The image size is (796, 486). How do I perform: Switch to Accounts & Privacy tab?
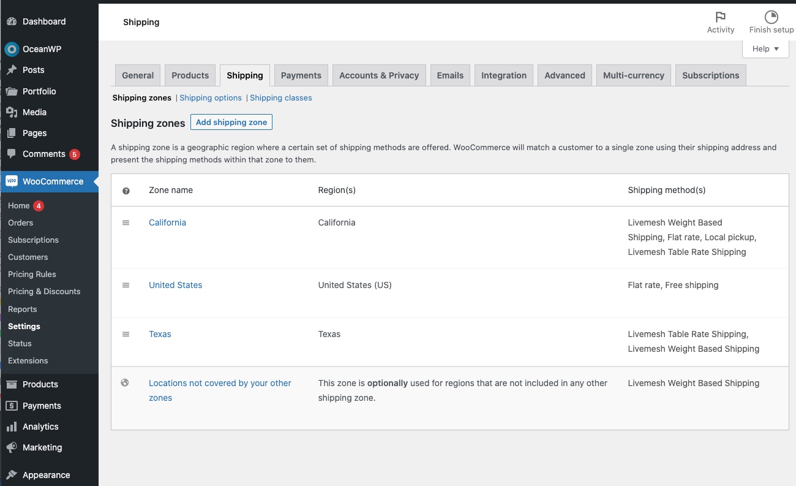(379, 75)
